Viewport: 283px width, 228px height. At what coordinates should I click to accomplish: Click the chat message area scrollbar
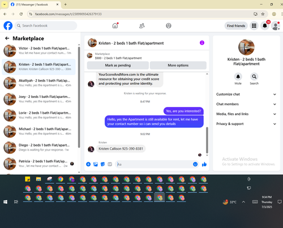[207, 140]
